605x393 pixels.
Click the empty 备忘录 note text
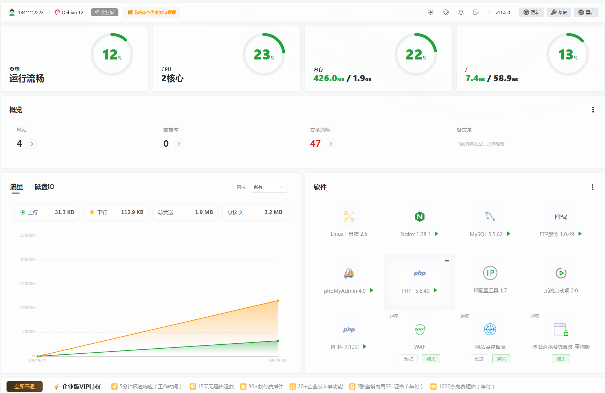(x=480, y=144)
